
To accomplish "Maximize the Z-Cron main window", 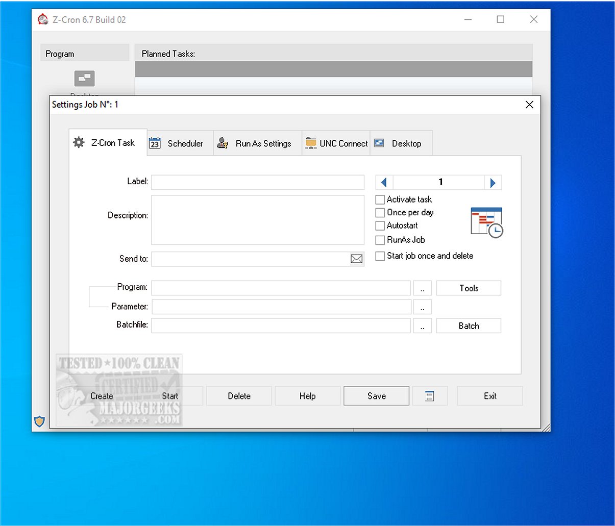I will (501, 19).
